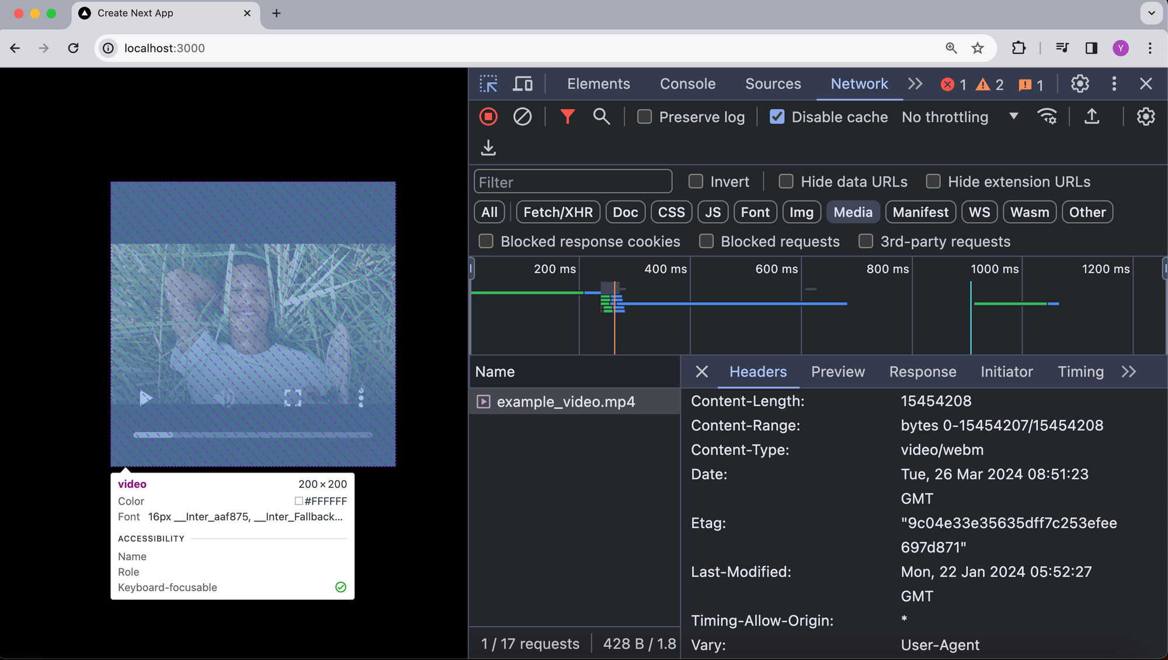This screenshot has width=1168, height=660.
Task: Open the 1 issue badge
Action: tap(1031, 85)
